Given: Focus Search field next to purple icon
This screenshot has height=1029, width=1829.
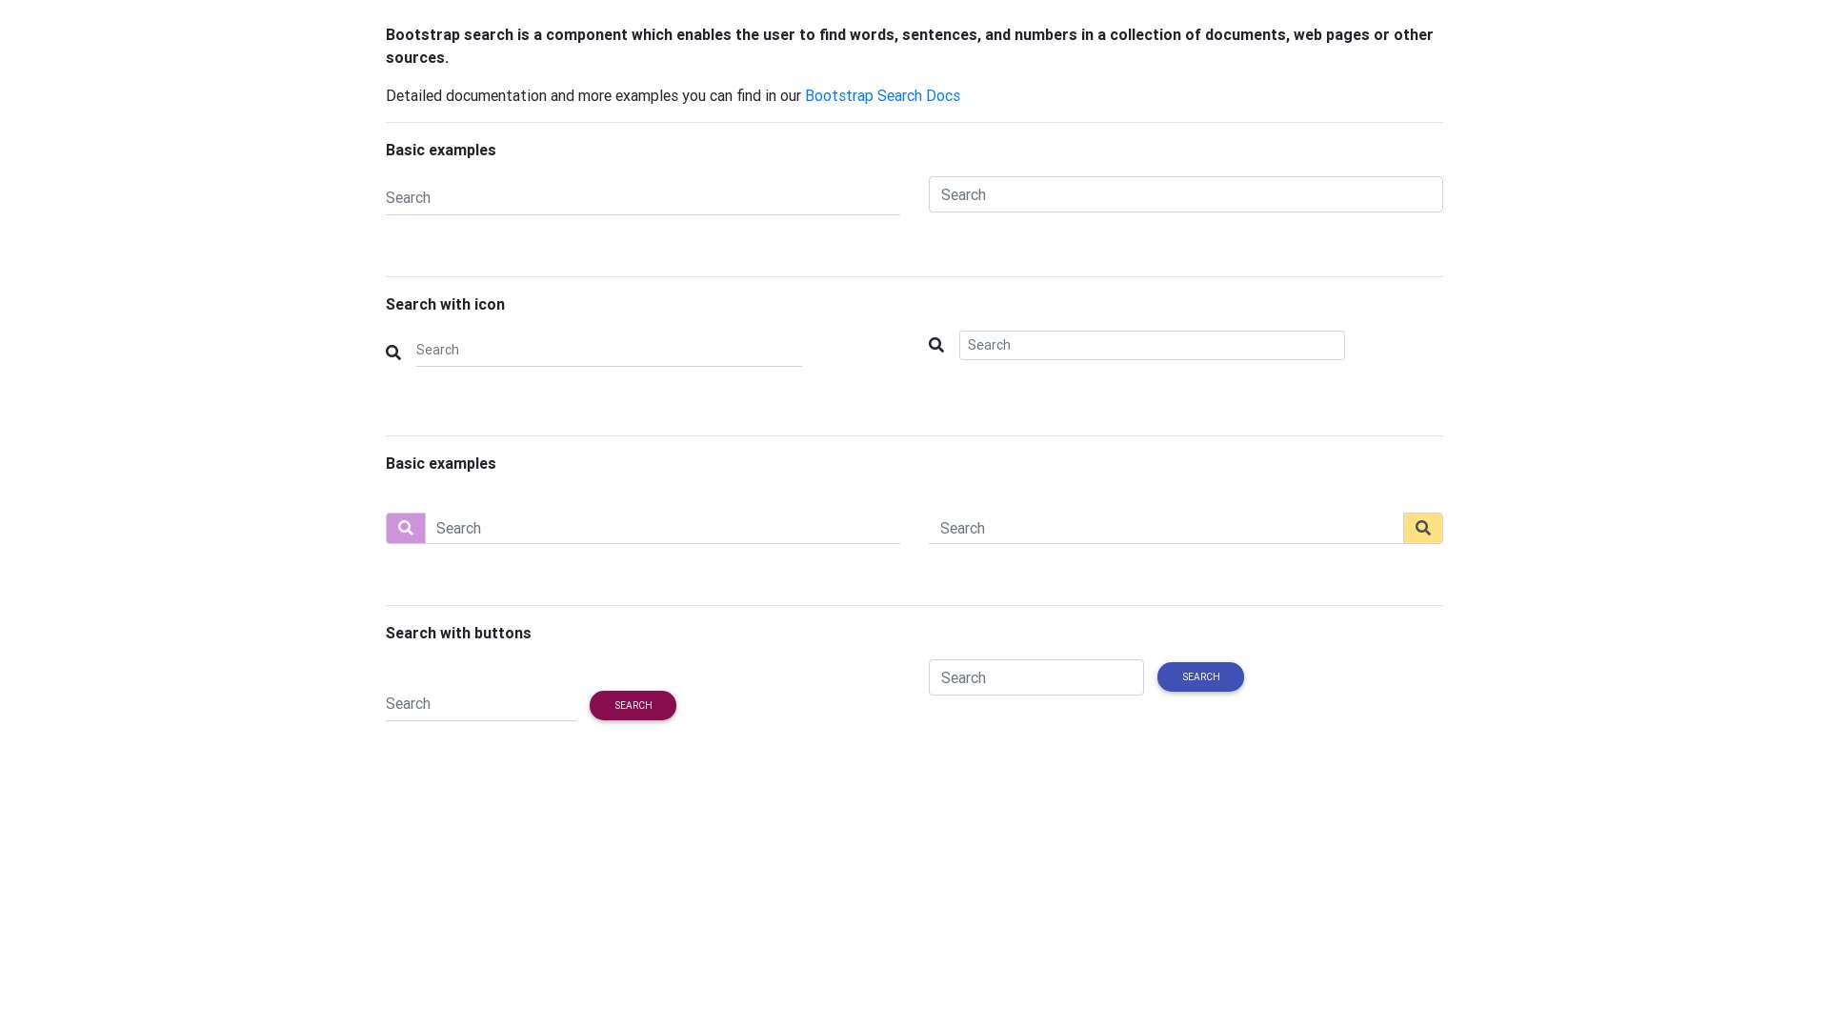Looking at the screenshot, I should pos(662,528).
